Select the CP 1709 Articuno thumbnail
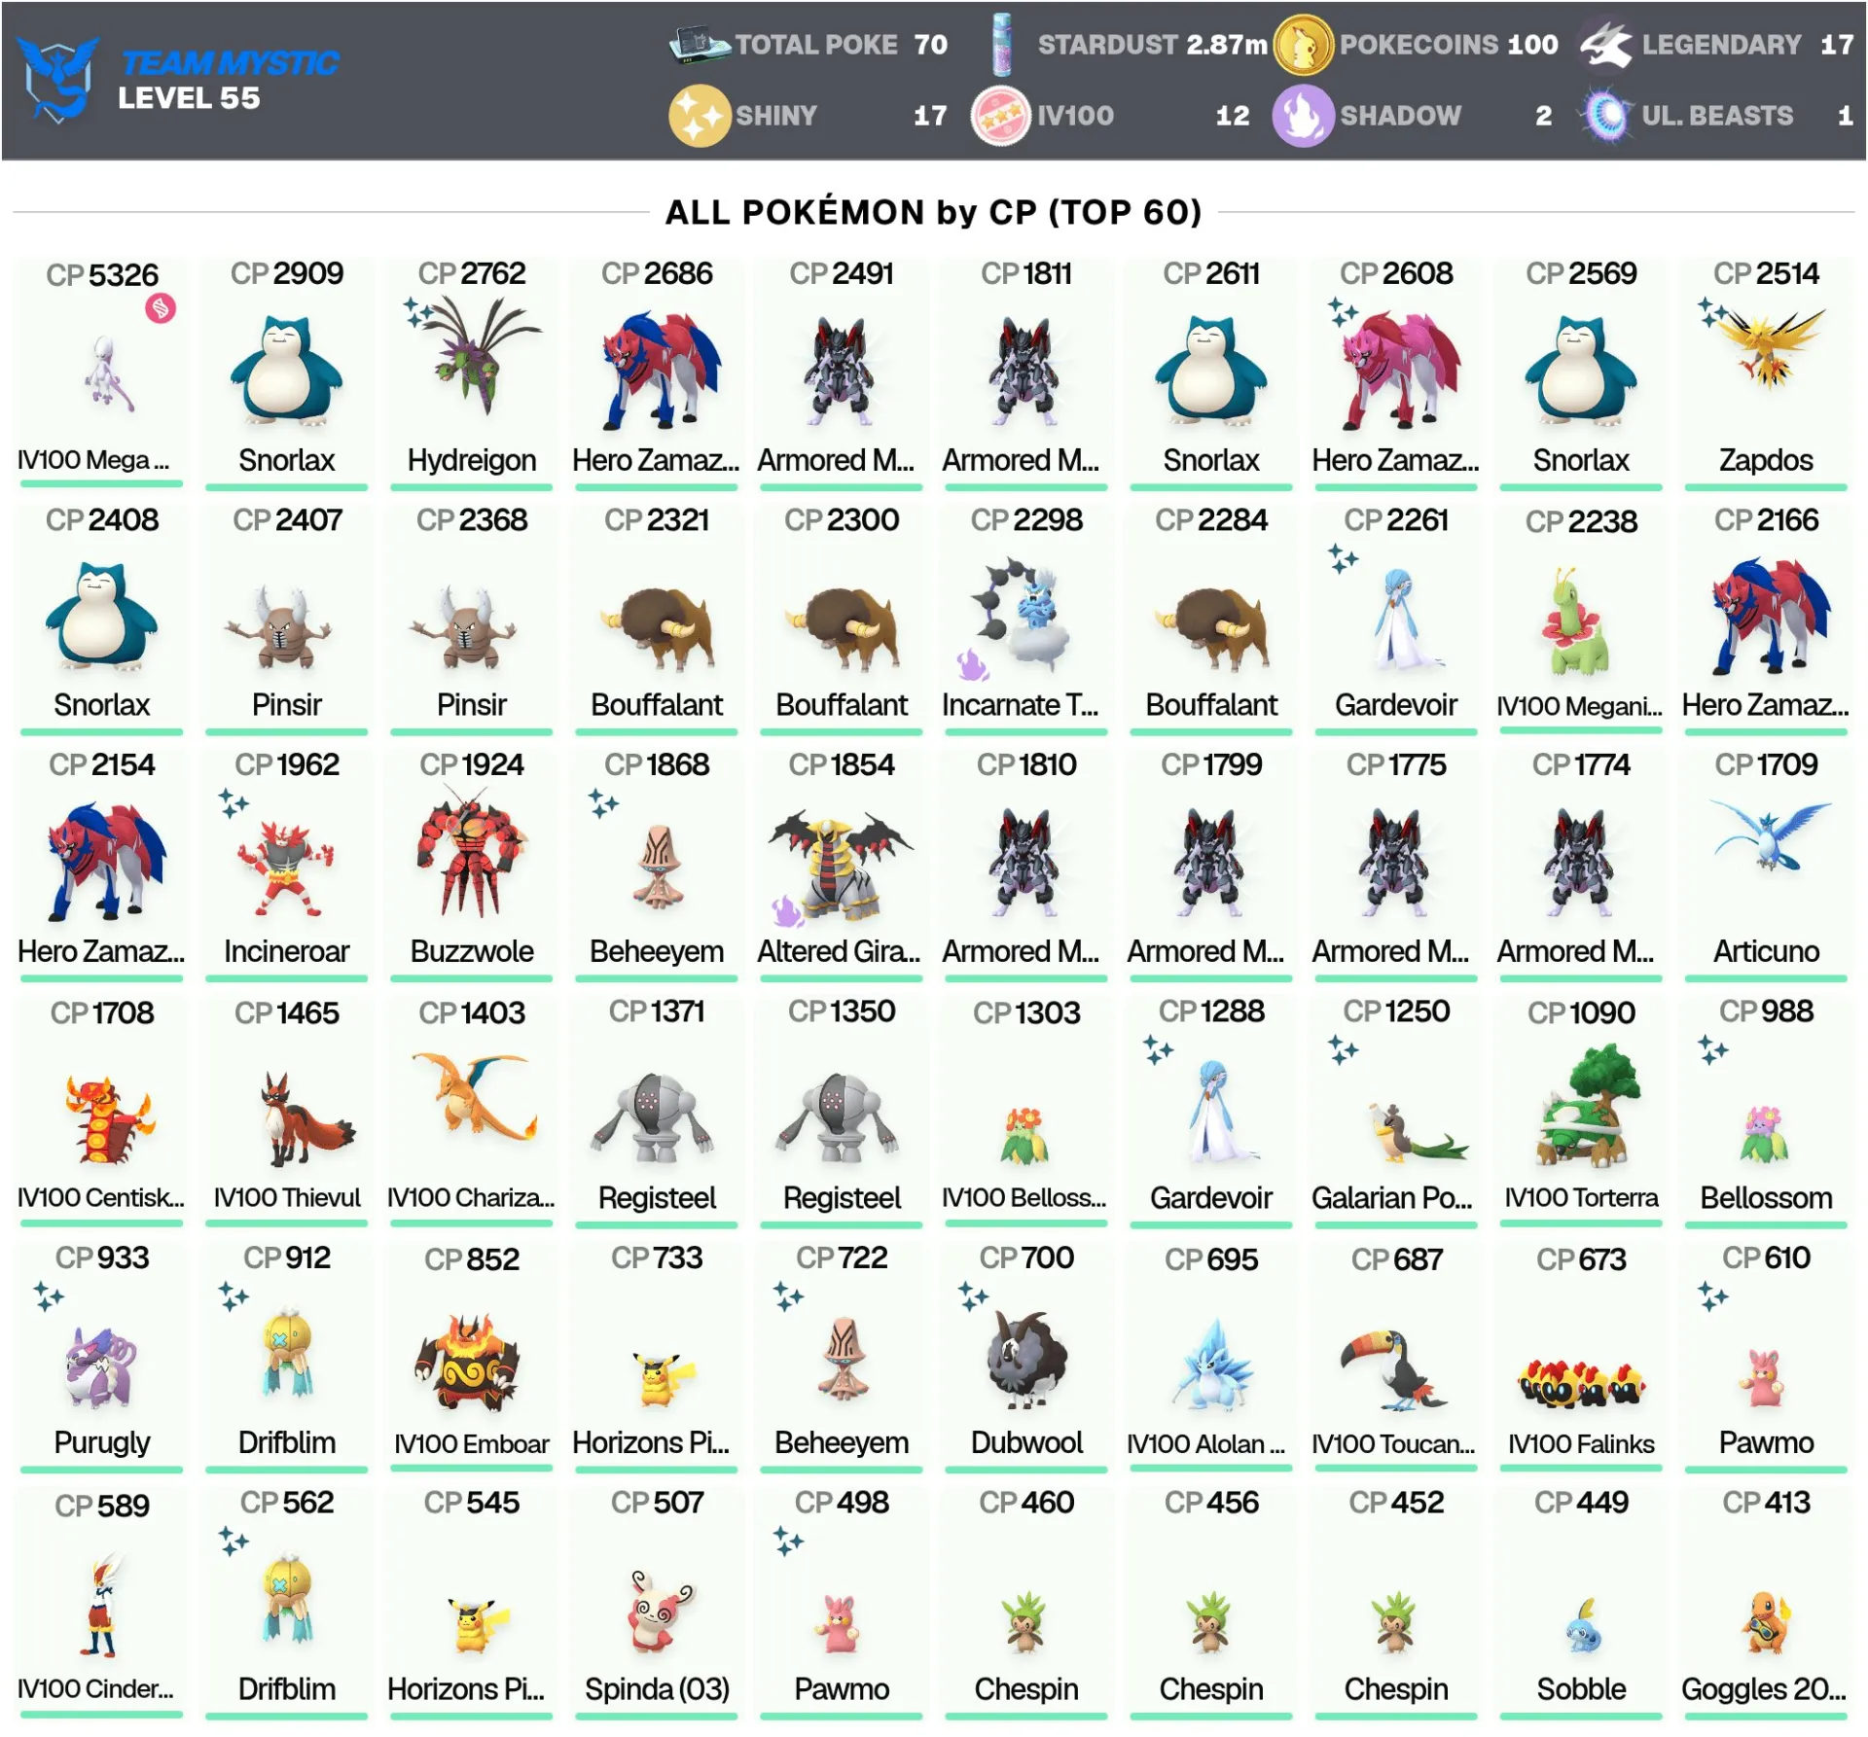 click(1768, 834)
